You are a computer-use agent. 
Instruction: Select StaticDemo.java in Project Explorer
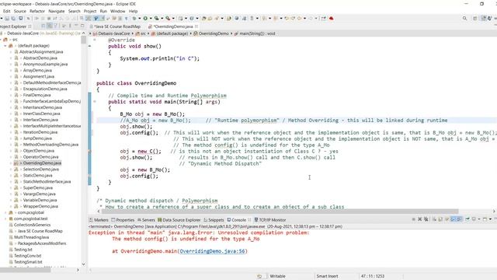tap(37, 176)
